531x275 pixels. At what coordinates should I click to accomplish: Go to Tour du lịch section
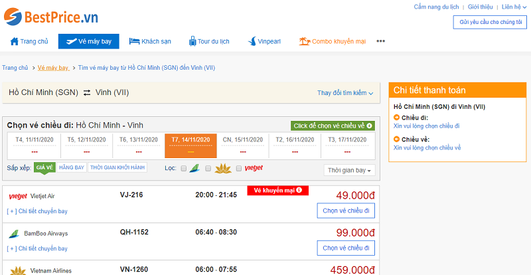click(209, 41)
